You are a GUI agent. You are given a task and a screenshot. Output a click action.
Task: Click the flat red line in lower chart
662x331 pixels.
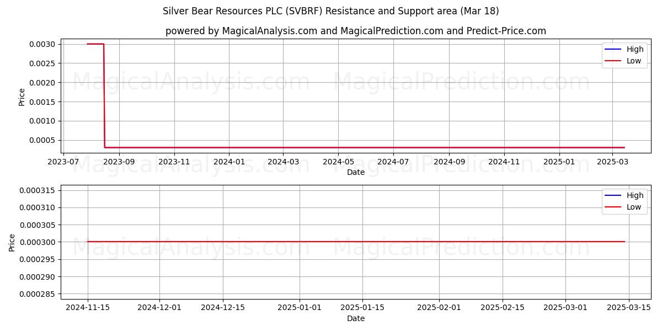pyautogui.click(x=356, y=242)
